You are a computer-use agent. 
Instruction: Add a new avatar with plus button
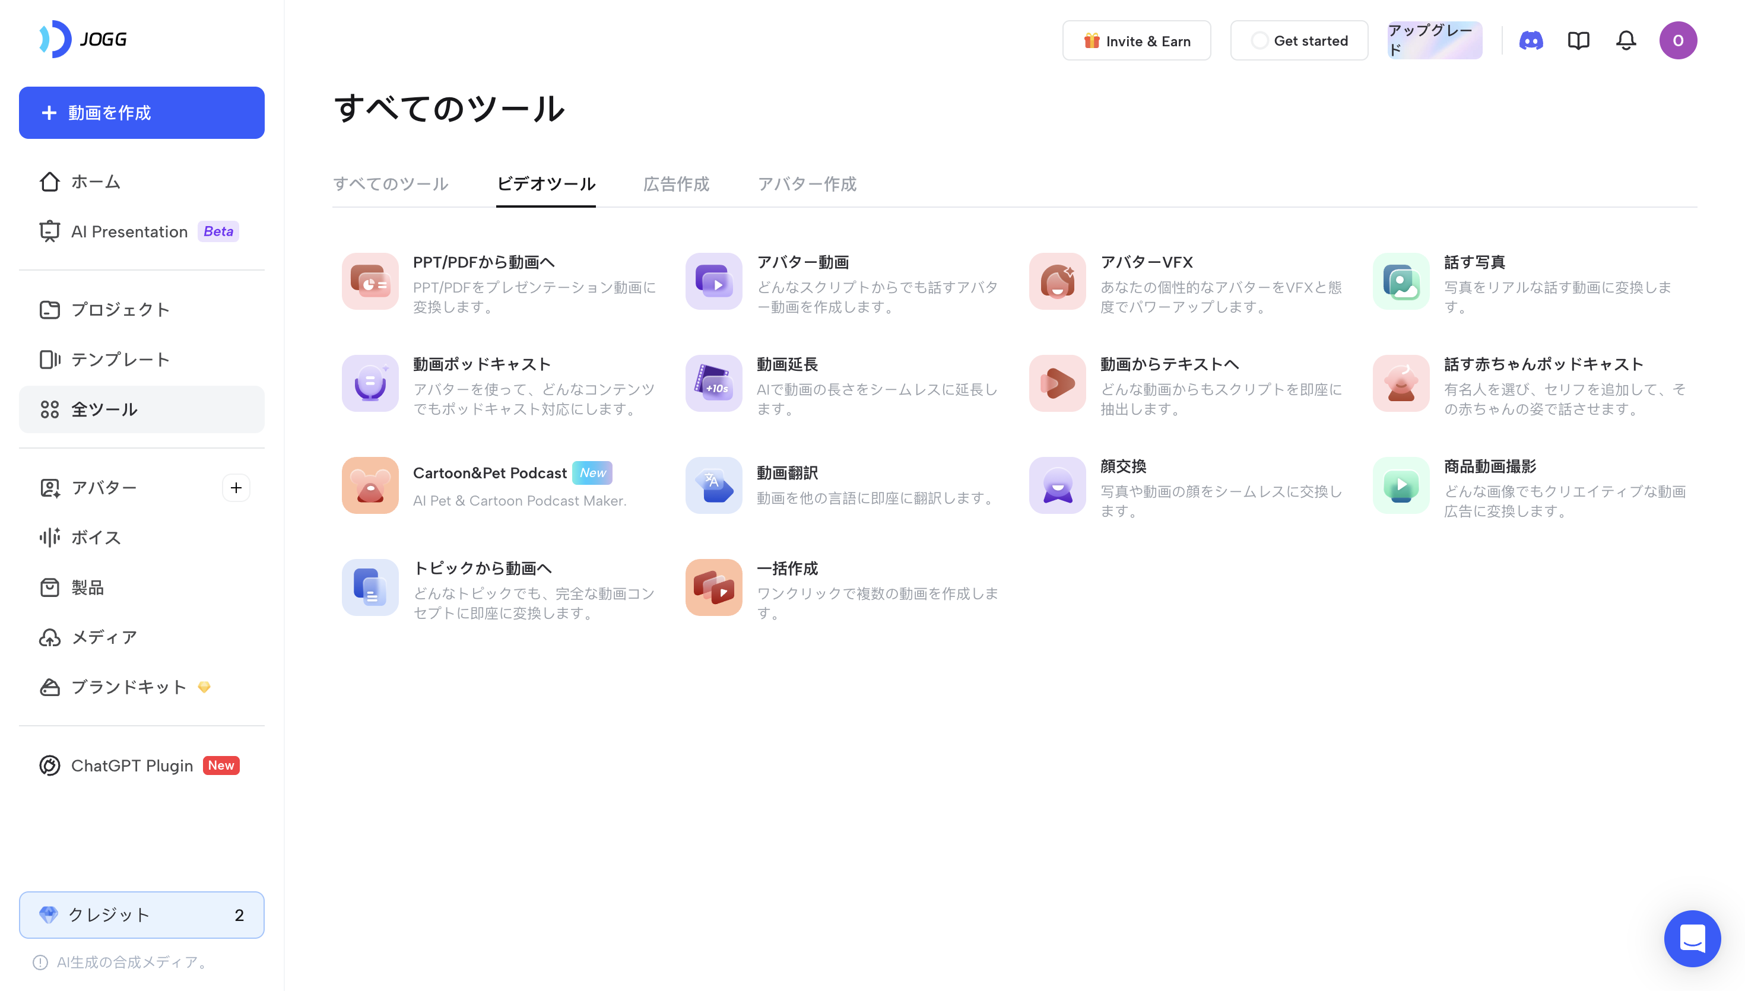[236, 488]
